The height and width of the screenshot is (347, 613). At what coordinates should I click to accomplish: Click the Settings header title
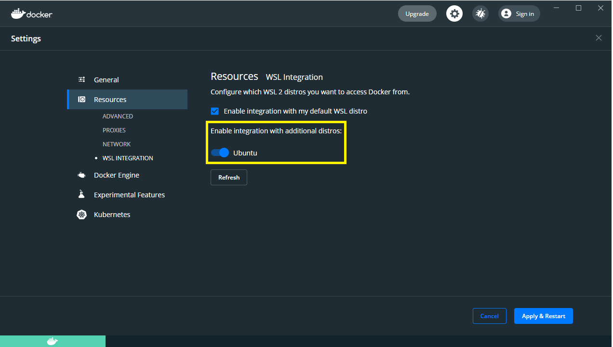click(x=26, y=39)
